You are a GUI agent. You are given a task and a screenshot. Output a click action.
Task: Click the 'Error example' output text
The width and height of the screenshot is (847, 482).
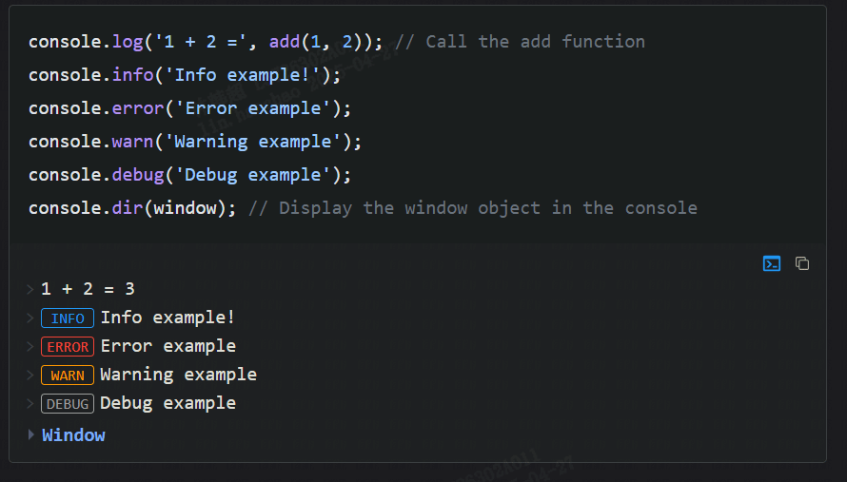tap(167, 346)
